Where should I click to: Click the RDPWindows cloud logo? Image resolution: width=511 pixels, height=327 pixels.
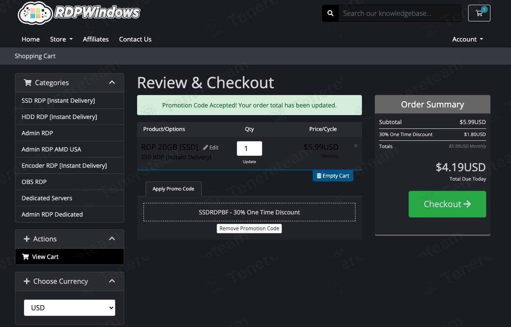point(35,14)
